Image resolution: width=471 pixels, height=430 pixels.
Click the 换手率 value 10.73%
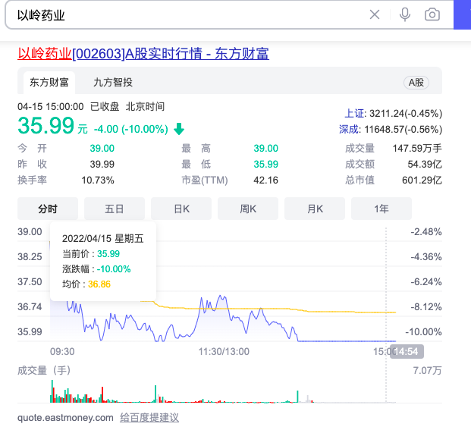[98, 180]
